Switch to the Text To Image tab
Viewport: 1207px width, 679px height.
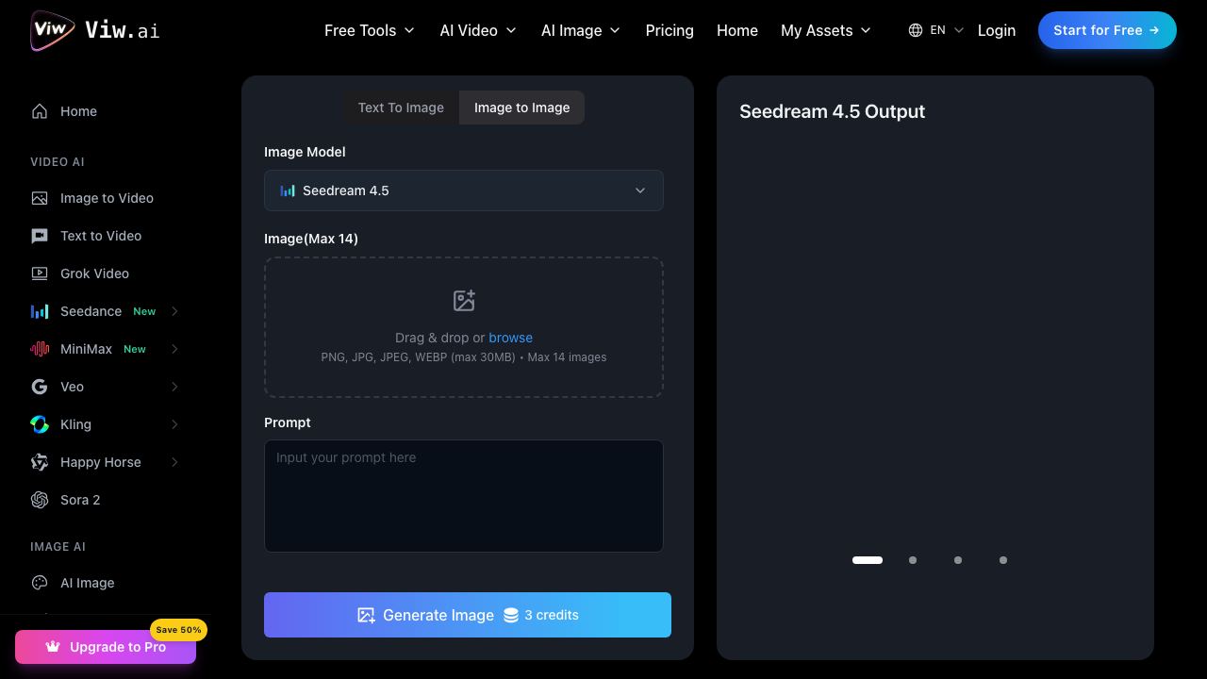401,108
